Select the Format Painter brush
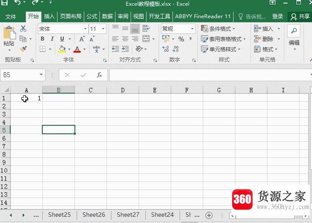This screenshot has height=223, width=312. coord(23,49)
